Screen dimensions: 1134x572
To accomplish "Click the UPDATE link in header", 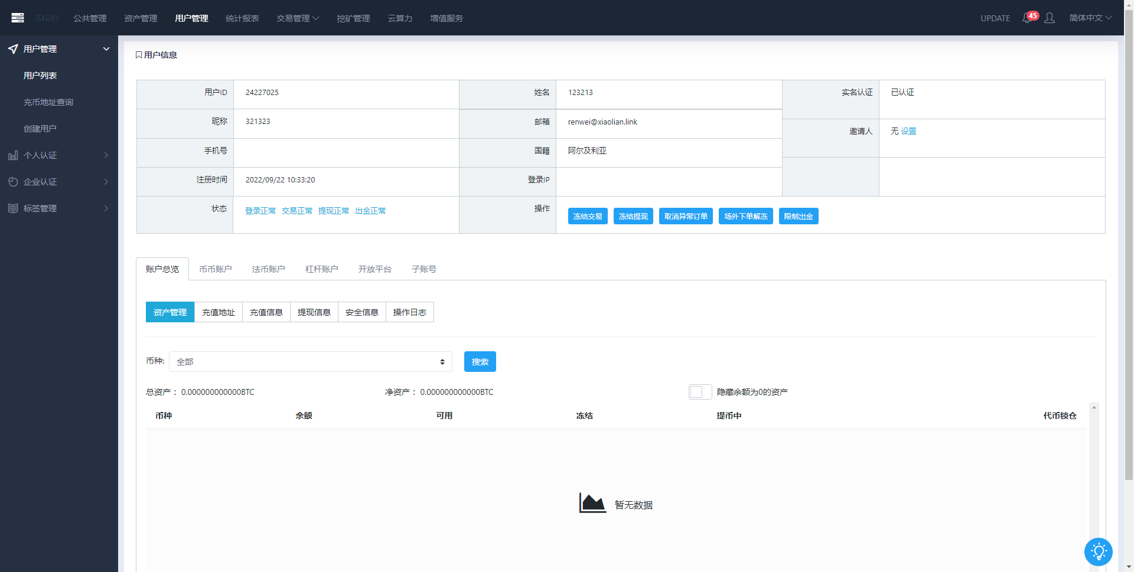I will click(995, 18).
